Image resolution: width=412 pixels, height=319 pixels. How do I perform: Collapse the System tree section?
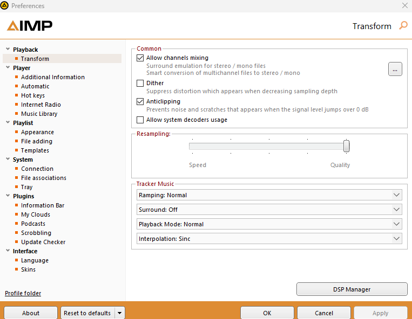[x=8, y=159]
